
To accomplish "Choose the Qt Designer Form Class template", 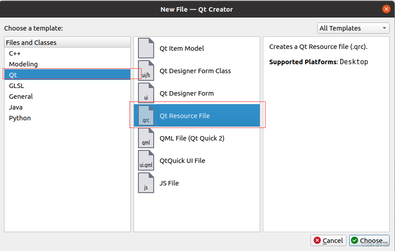I will [x=197, y=71].
